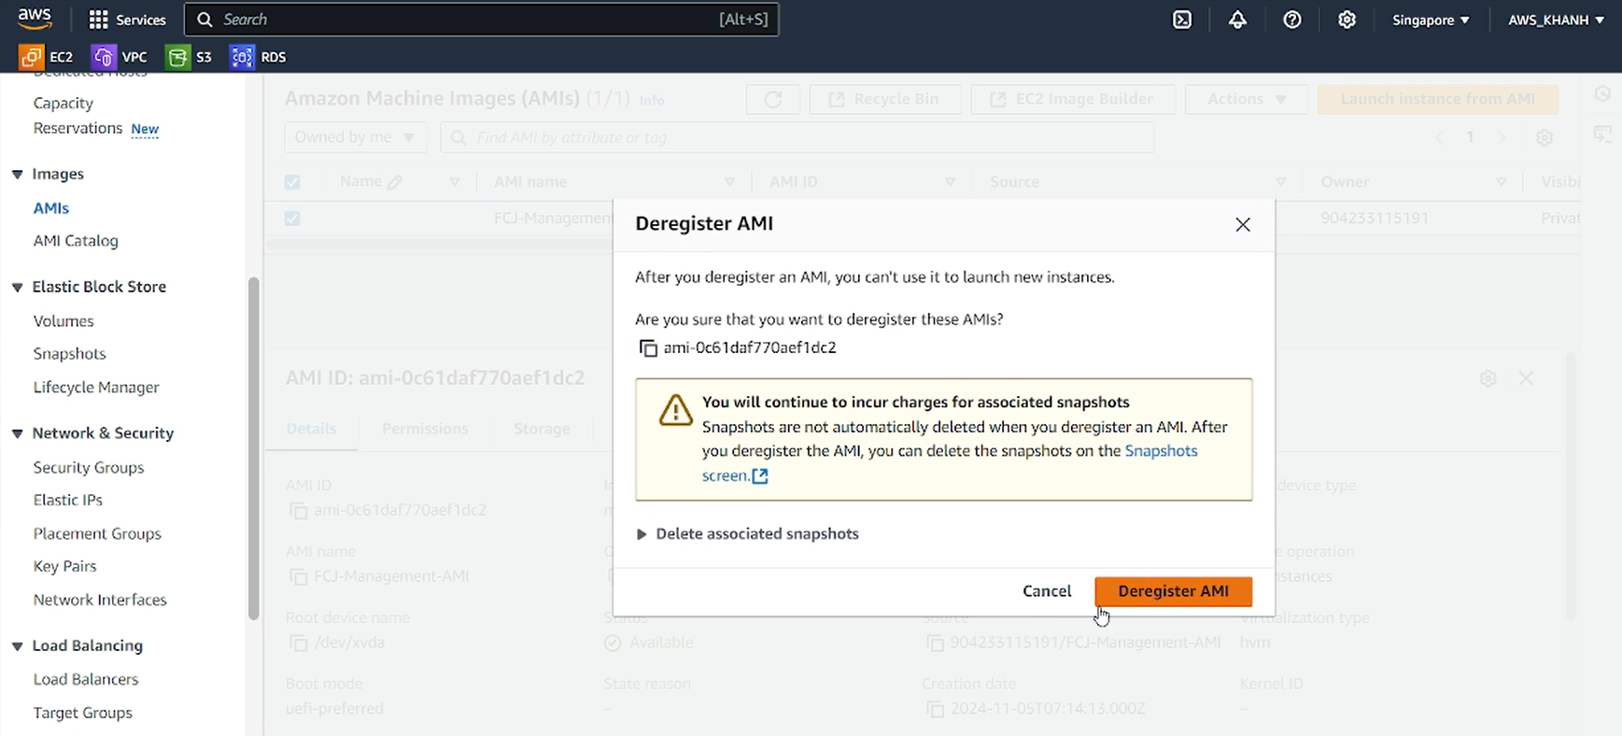
Task: Go to next page arrow
Action: tap(1502, 137)
